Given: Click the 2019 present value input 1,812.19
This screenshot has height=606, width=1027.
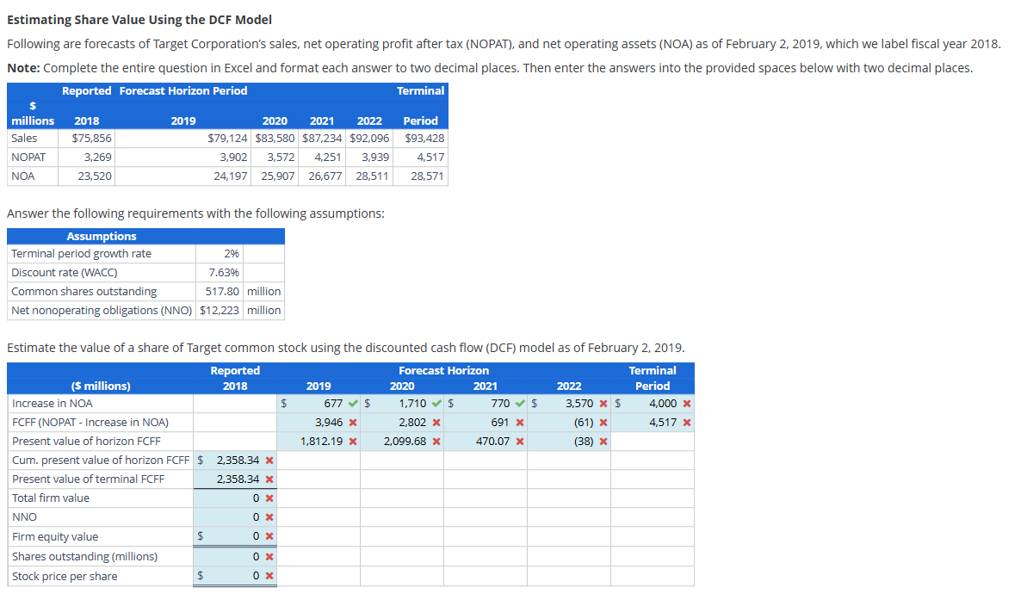Looking at the screenshot, I should [319, 442].
